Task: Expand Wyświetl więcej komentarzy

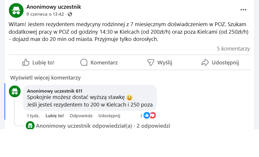Action: [x=45, y=78]
